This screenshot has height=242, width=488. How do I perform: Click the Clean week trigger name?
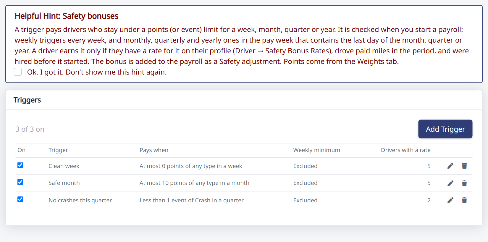pyautogui.click(x=64, y=166)
